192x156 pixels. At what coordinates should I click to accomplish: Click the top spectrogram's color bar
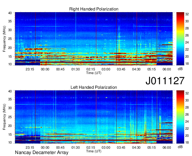point(180,39)
